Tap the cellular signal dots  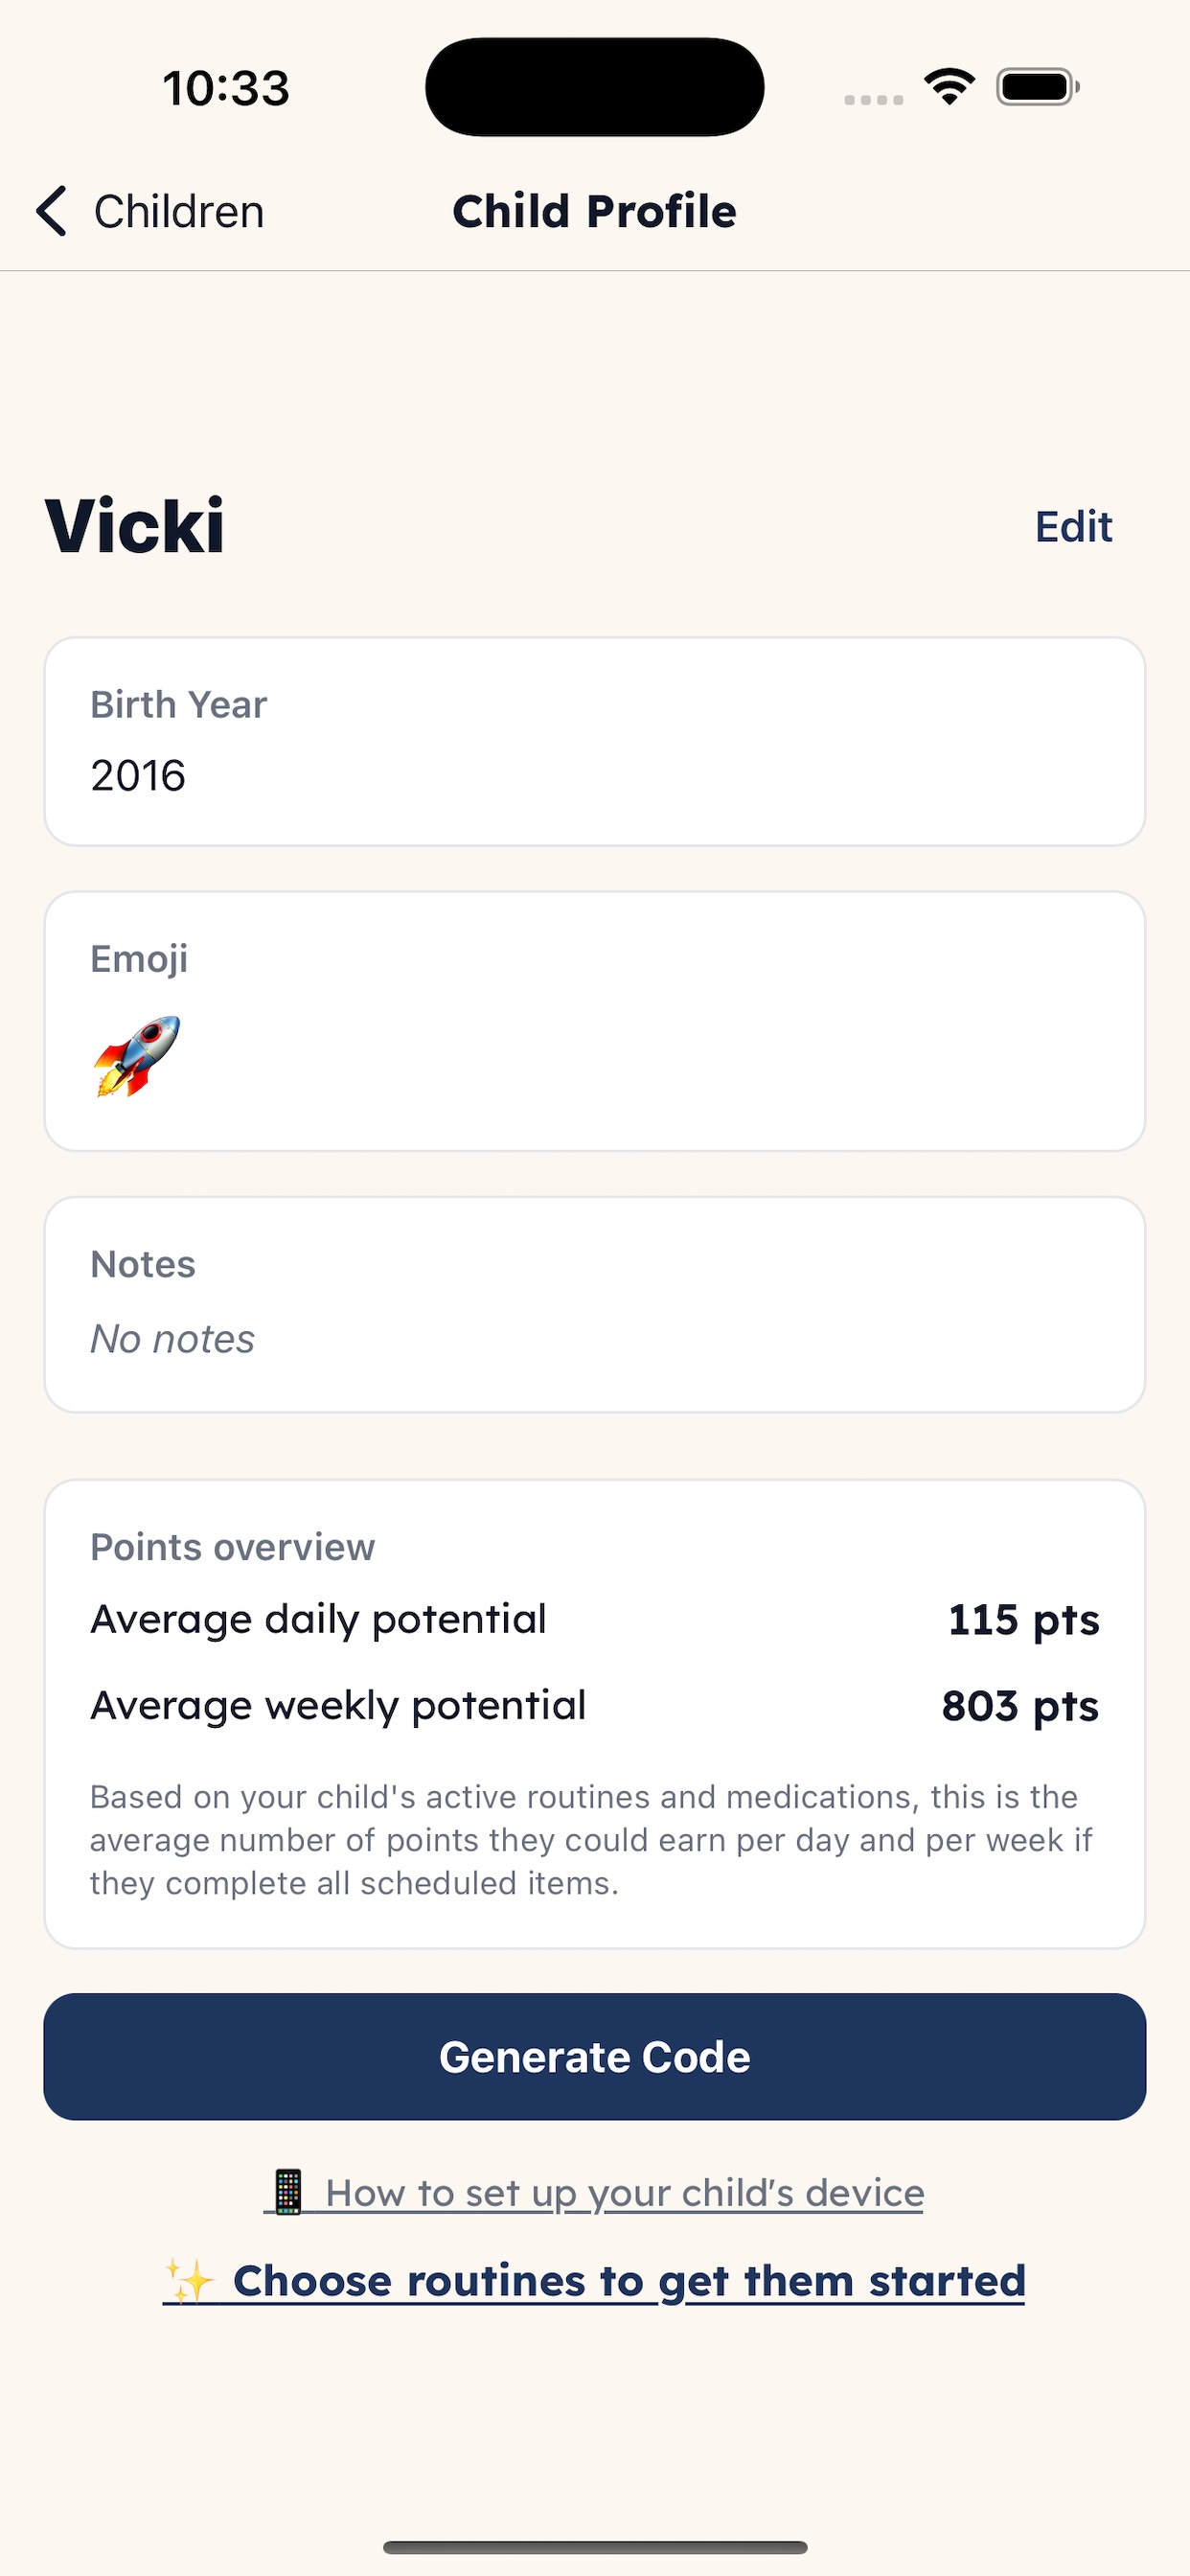[x=873, y=99]
